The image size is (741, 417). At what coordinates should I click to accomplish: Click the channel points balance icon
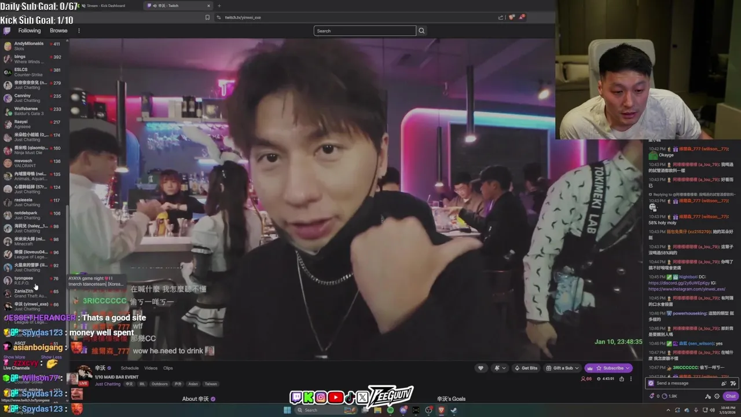coord(665,396)
